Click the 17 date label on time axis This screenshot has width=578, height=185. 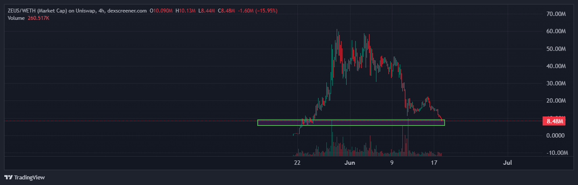(434, 163)
